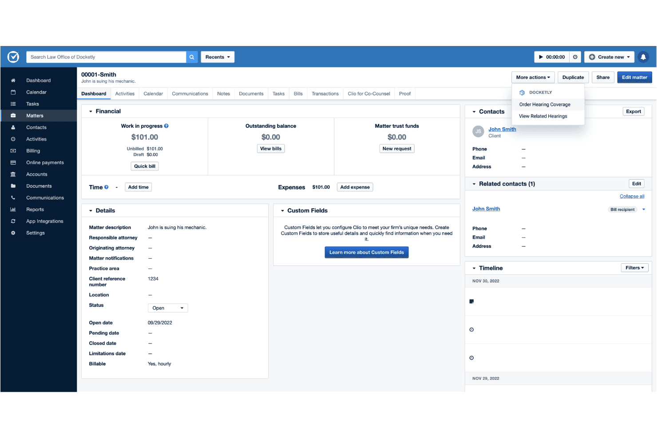Open the timer clock icon
The height and width of the screenshot is (438, 657).
(575, 57)
